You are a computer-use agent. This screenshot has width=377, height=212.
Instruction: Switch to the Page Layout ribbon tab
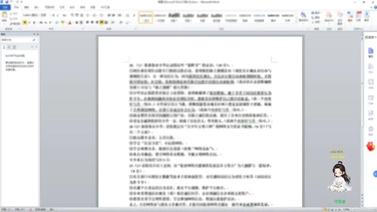tap(49, 7)
